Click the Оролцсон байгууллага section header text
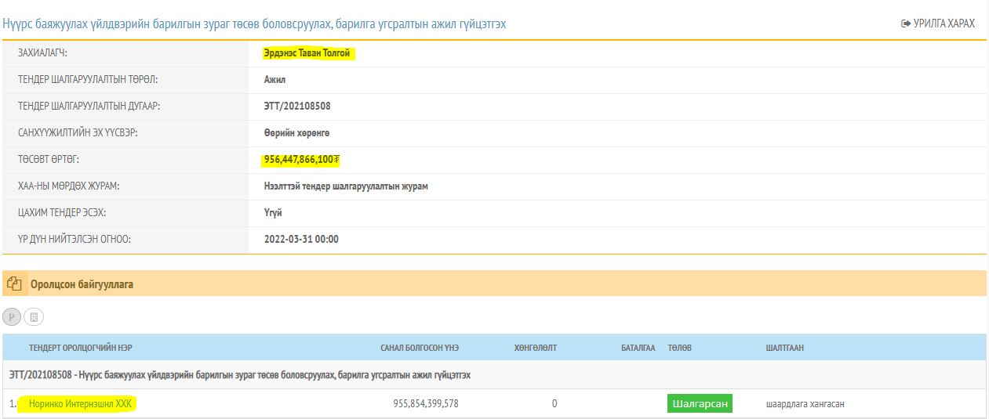The width and height of the screenshot is (989, 419). 82,284
